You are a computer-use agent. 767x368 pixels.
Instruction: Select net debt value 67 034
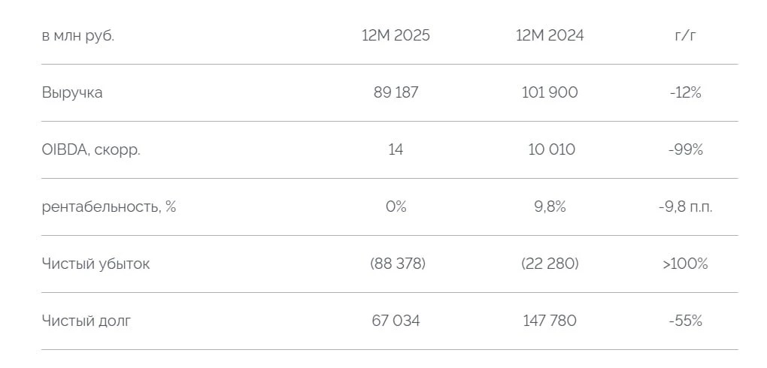coord(396,321)
